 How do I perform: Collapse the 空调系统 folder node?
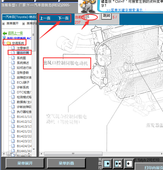pyautogui.click(x=4, y=43)
